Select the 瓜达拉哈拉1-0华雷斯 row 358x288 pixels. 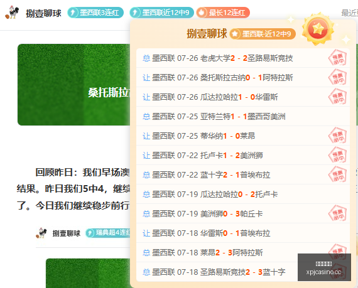click(243, 97)
